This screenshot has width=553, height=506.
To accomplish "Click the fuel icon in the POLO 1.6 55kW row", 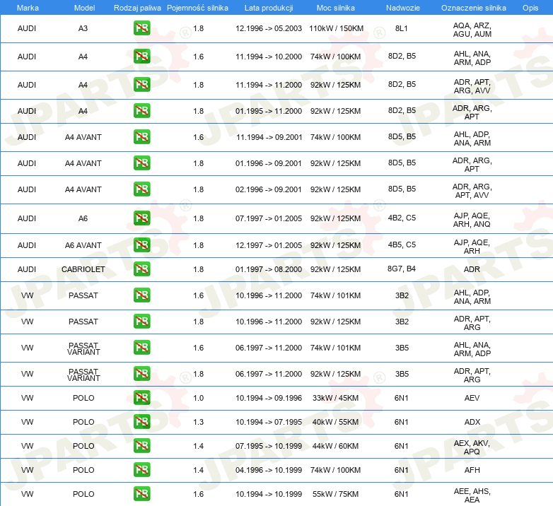I will pyautogui.click(x=141, y=494).
